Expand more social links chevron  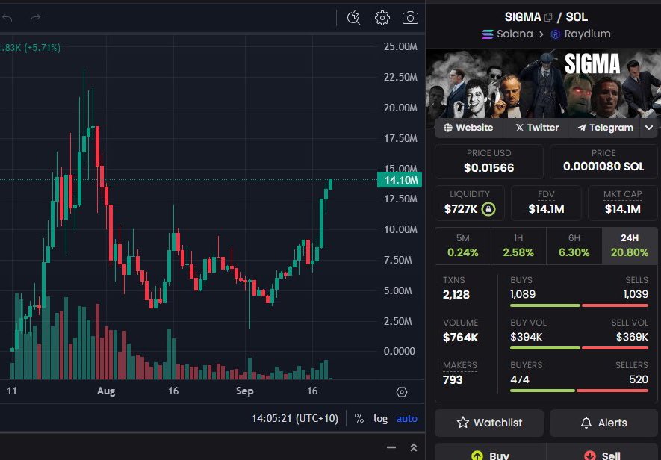click(649, 128)
